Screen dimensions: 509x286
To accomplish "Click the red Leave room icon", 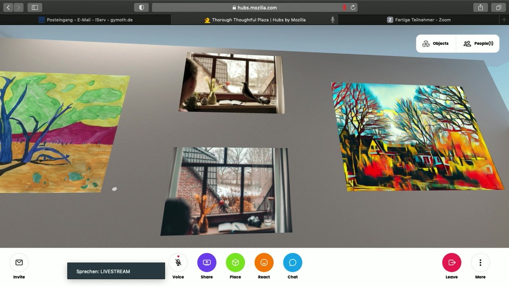I will click(452, 263).
